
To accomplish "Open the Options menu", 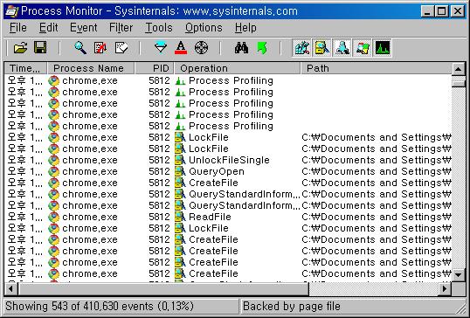I will pyautogui.click(x=204, y=28).
